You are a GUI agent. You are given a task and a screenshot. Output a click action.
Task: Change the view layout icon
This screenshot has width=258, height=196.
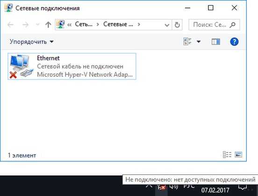187,42
